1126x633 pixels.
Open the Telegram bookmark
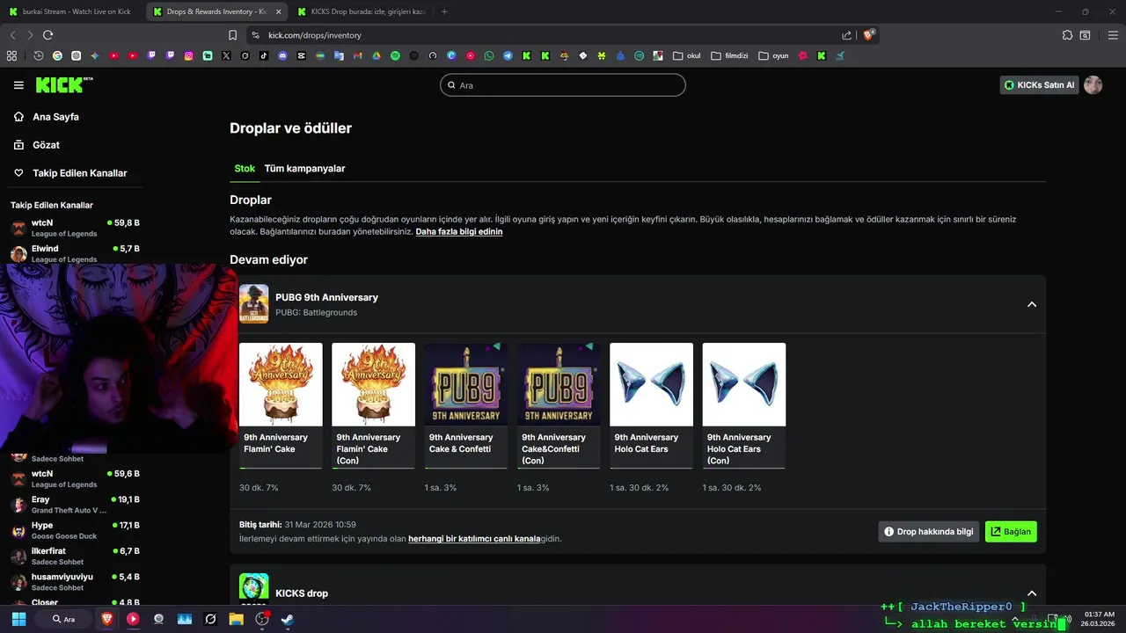point(508,55)
